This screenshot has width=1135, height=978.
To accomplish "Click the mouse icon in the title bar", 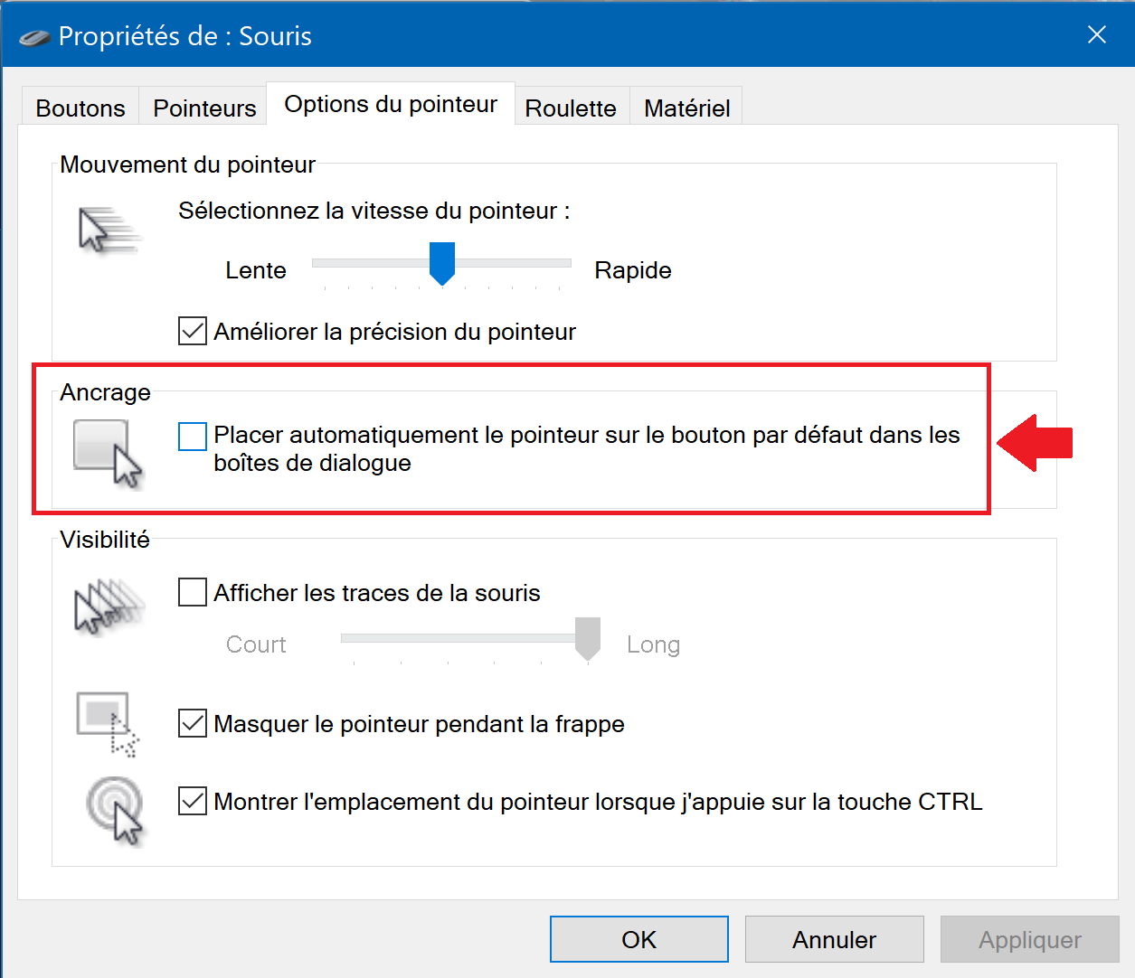I will [34, 38].
